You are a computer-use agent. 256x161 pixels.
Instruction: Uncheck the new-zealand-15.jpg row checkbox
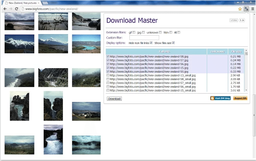pos(108,68)
